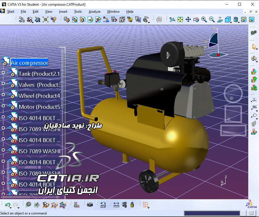
Task: Open the Help menu
Action: [x=130, y=12]
